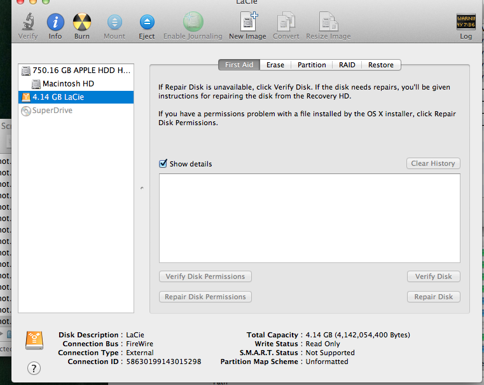This screenshot has width=484, height=385.
Task: Click the Mount toolbar icon
Action: (114, 22)
